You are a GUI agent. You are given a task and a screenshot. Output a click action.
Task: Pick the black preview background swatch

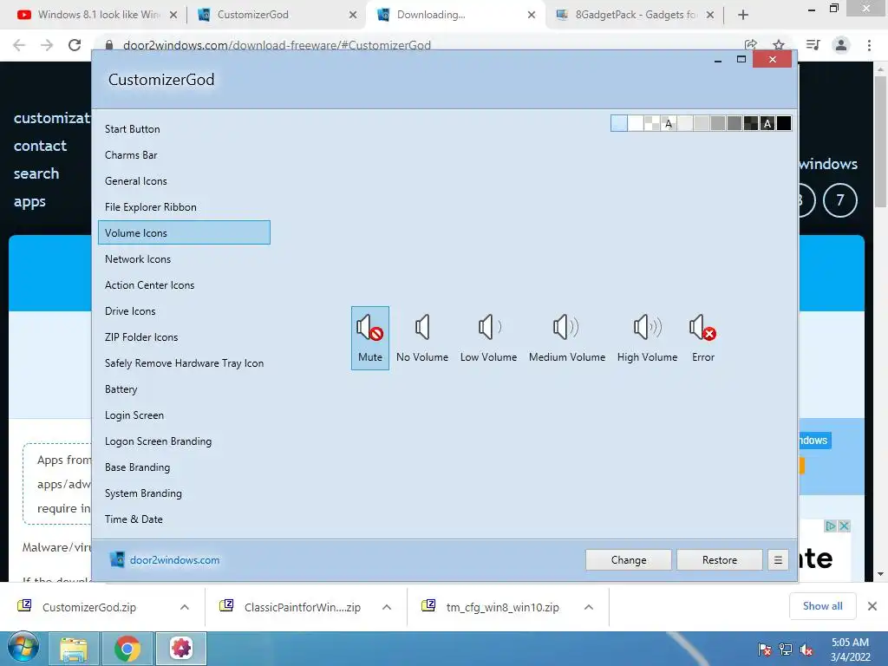tap(784, 123)
